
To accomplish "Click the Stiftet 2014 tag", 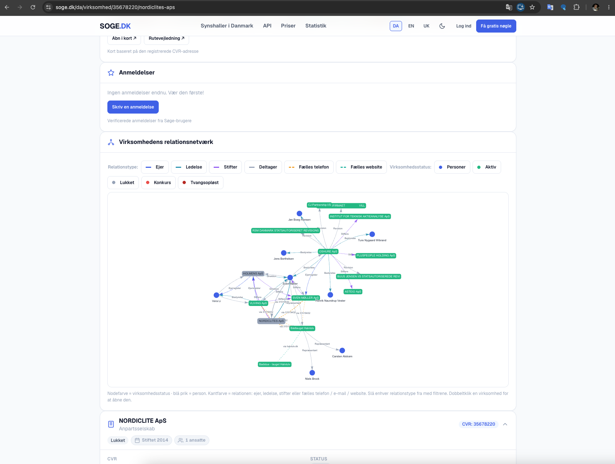I will (151, 440).
